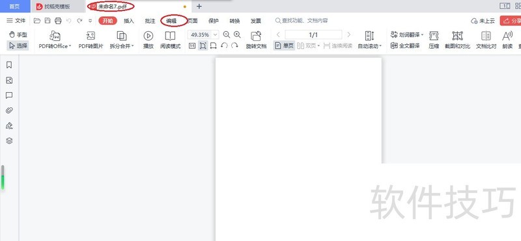Click the open folder icon
521x241 pixels.
tap(37, 21)
